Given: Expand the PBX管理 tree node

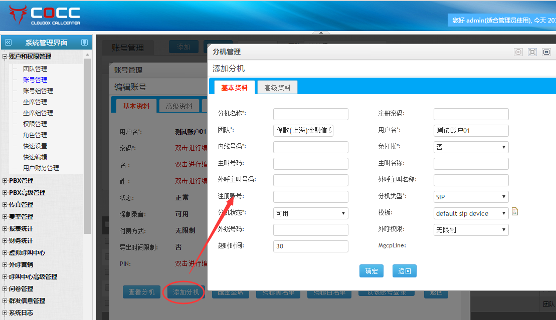Looking at the screenshot, I should point(5,181).
